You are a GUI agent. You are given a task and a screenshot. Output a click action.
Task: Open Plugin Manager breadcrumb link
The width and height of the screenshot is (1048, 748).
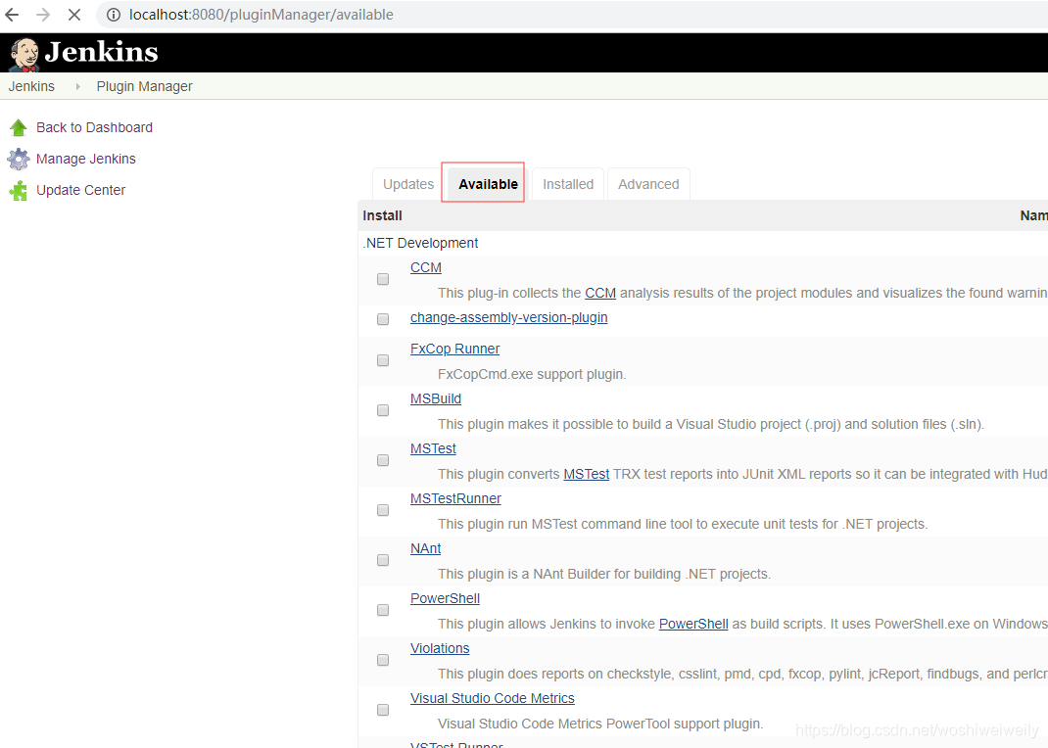tap(144, 86)
